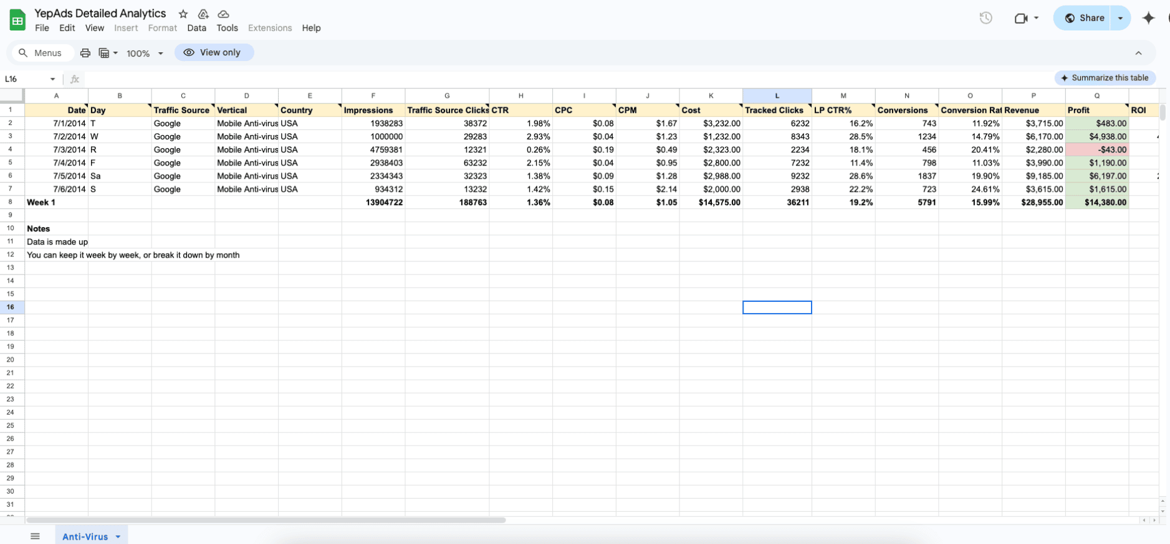Viewport: 1170px width, 544px height.
Task: Start a Meet call with camera icon
Action: (1021, 18)
